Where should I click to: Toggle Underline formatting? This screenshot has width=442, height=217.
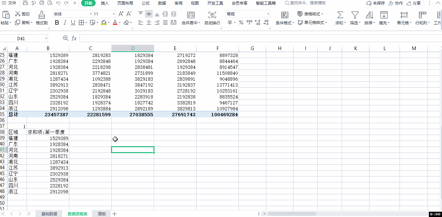[73, 23]
